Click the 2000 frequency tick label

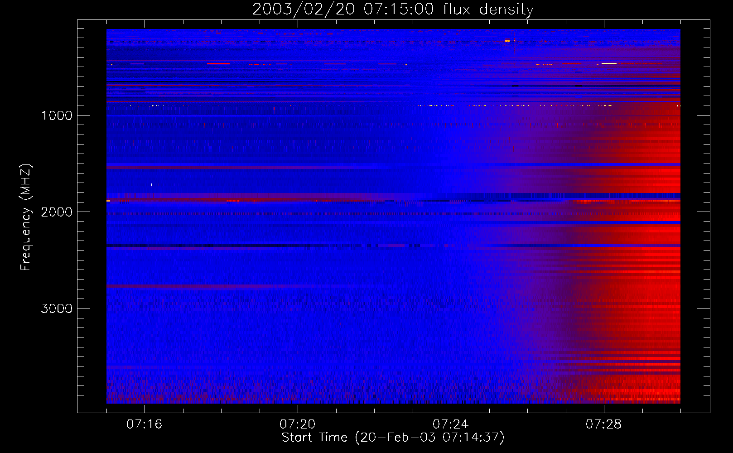pos(57,212)
